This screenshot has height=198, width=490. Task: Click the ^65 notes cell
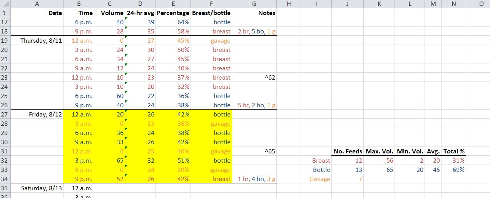point(254,151)
